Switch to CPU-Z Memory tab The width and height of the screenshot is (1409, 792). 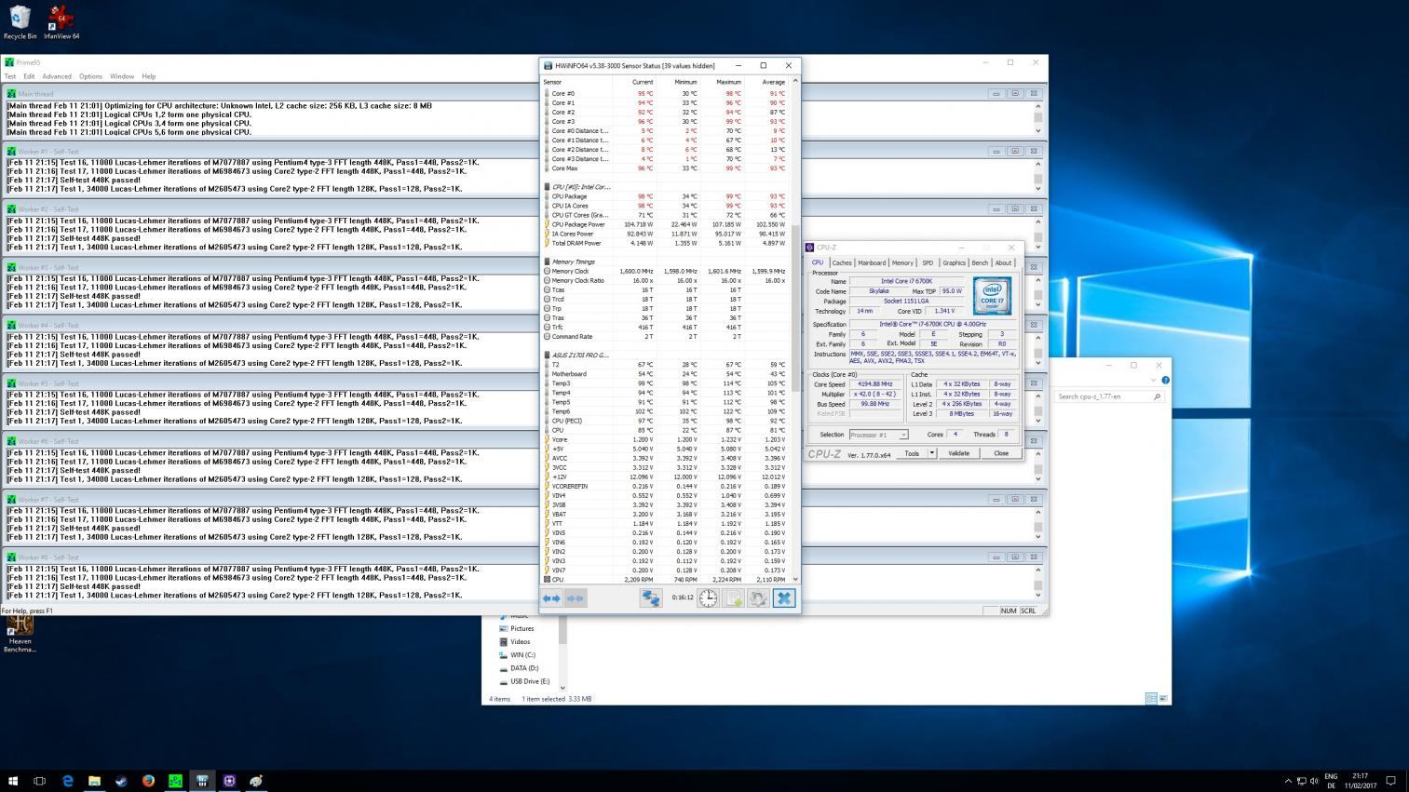pos(902,262)
